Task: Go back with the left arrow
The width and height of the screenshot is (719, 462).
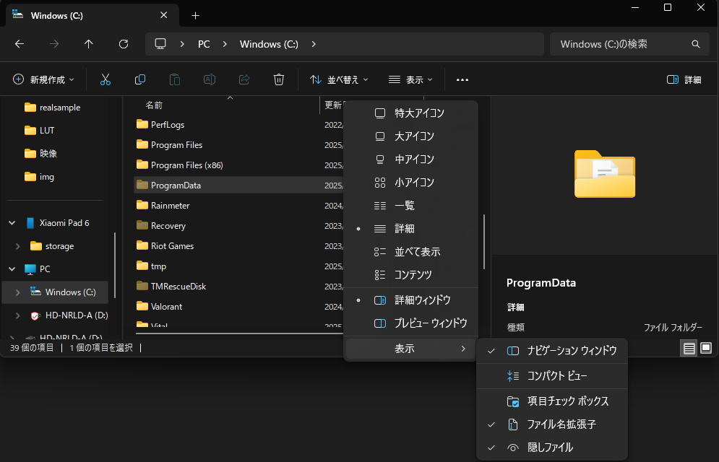Action: pos(20,44)
